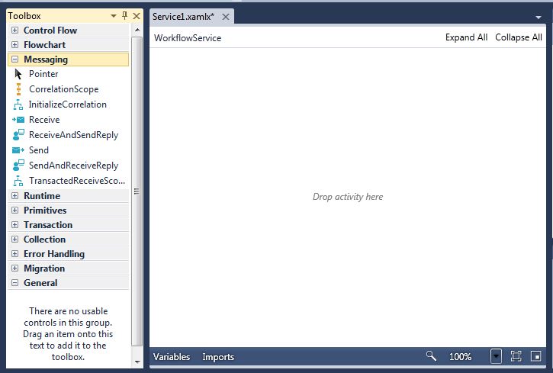Select the Pointer label in Messaging

coord(43,74)
